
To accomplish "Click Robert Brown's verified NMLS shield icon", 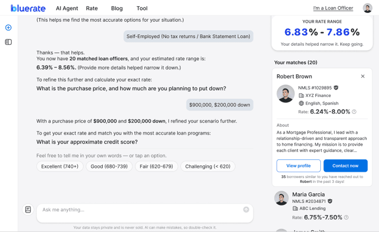I will (336, 87).
